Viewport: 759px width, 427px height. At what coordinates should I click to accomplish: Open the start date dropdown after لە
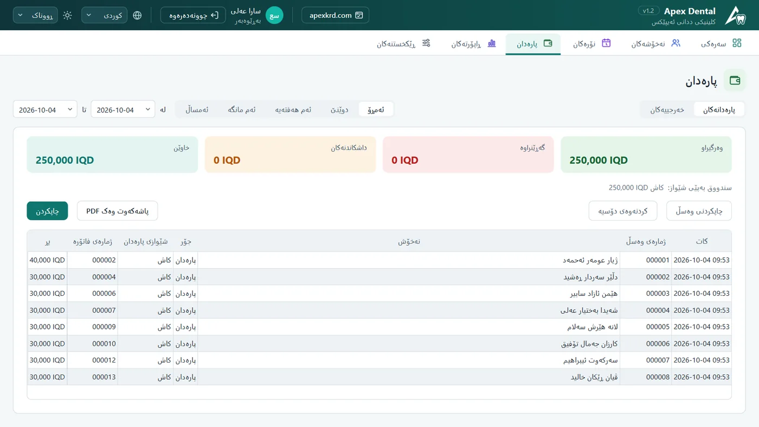coord(123,109)
